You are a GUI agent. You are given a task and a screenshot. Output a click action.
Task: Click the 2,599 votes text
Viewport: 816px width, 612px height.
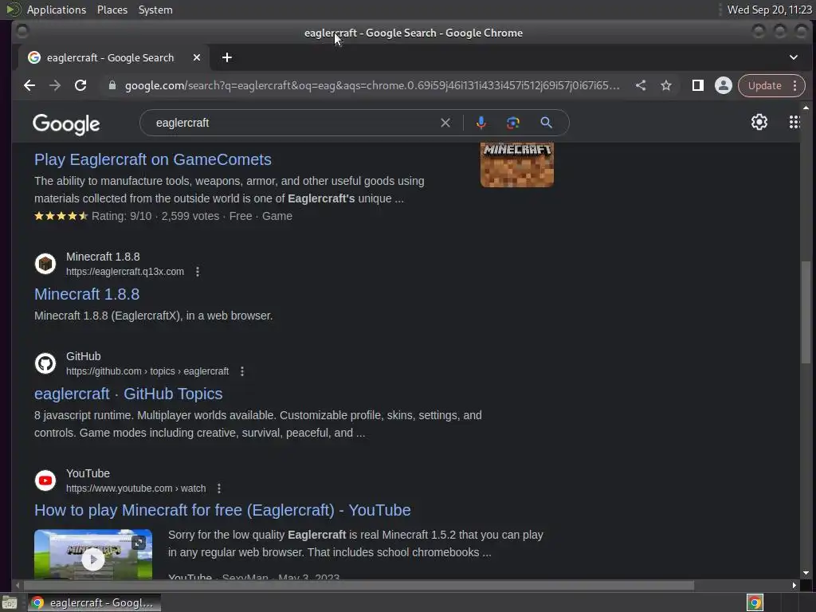click(190, 216)
